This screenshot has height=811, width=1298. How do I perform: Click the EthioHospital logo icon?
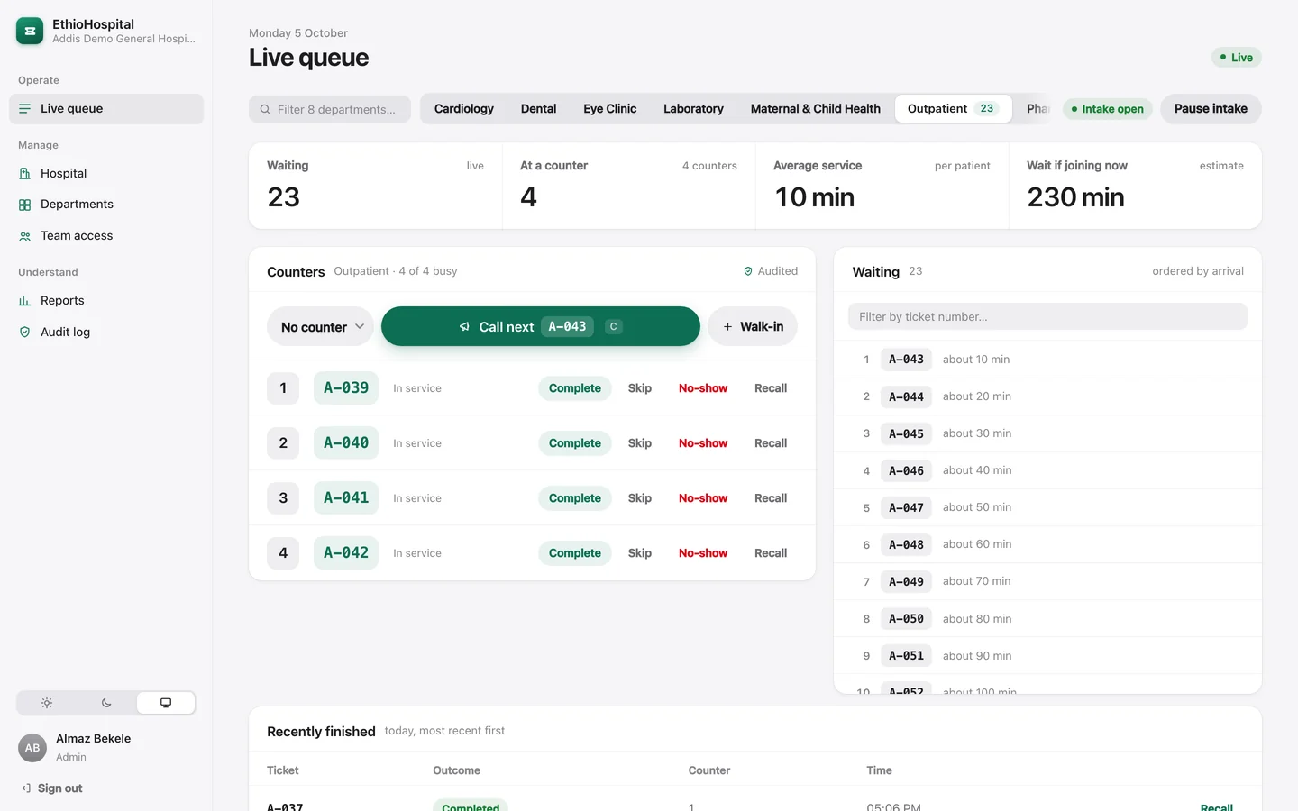click(30, 31)
